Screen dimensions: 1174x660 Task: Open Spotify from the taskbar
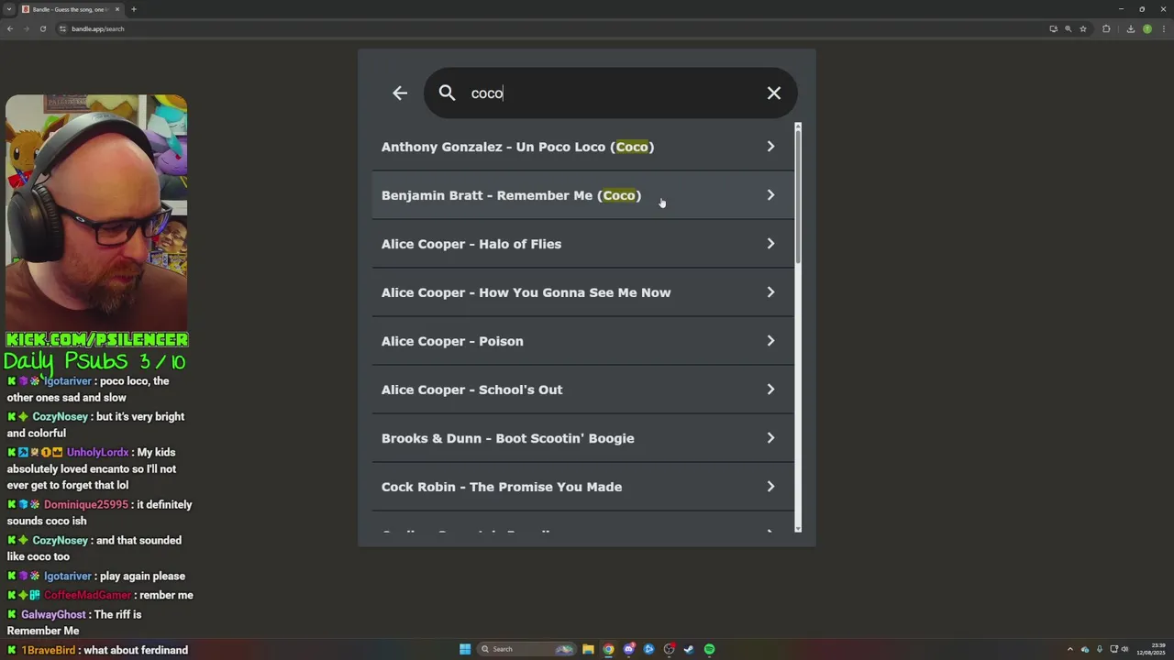coord(709,649)
